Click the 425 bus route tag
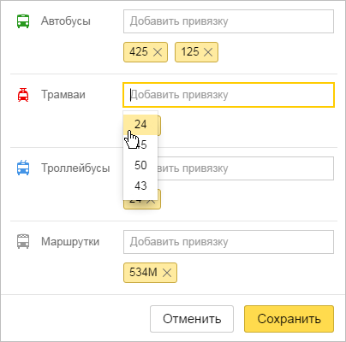This screenshot has width=346, height=342. click(139, 52)
